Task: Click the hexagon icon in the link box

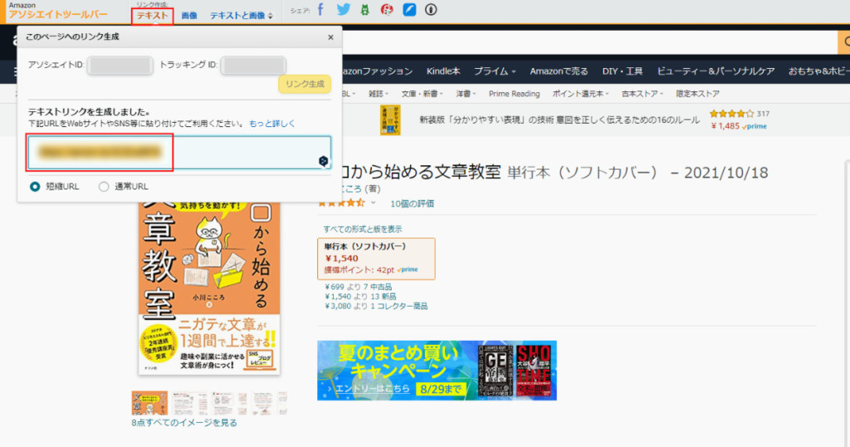Action: tap(323, 161)
